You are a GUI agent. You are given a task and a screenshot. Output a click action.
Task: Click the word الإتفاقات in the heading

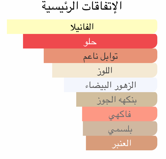point(102,6)
